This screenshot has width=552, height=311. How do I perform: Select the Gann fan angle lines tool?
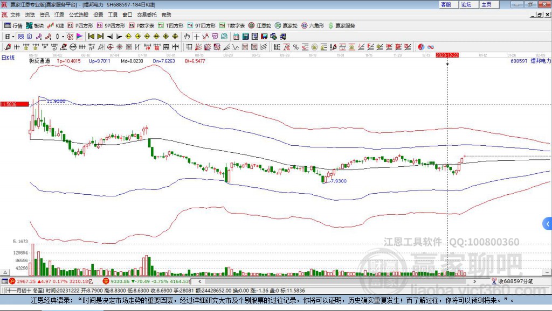tap(198, 47)
